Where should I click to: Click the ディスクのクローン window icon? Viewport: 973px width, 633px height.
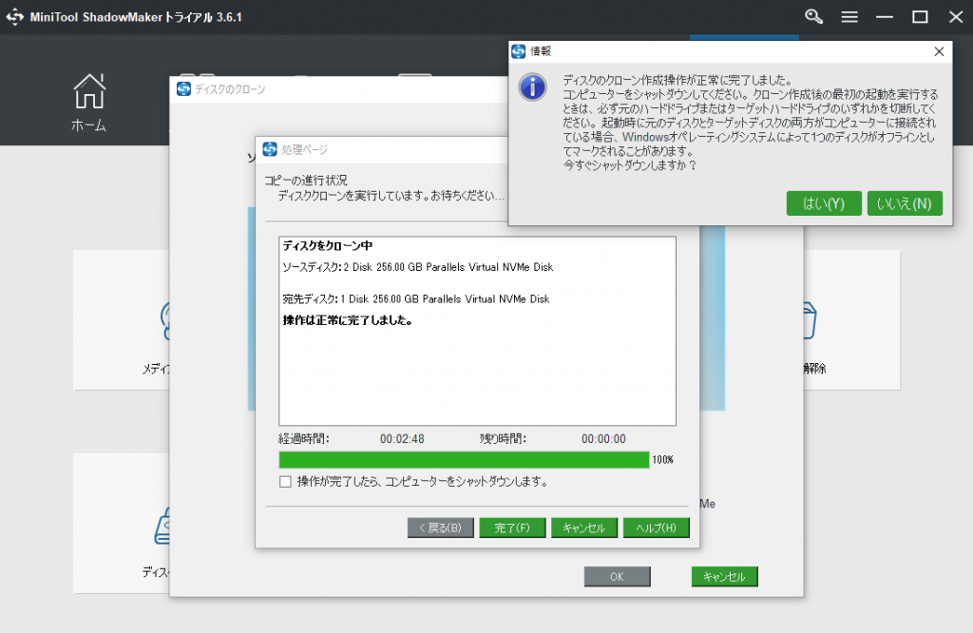[x=183, y=89]
